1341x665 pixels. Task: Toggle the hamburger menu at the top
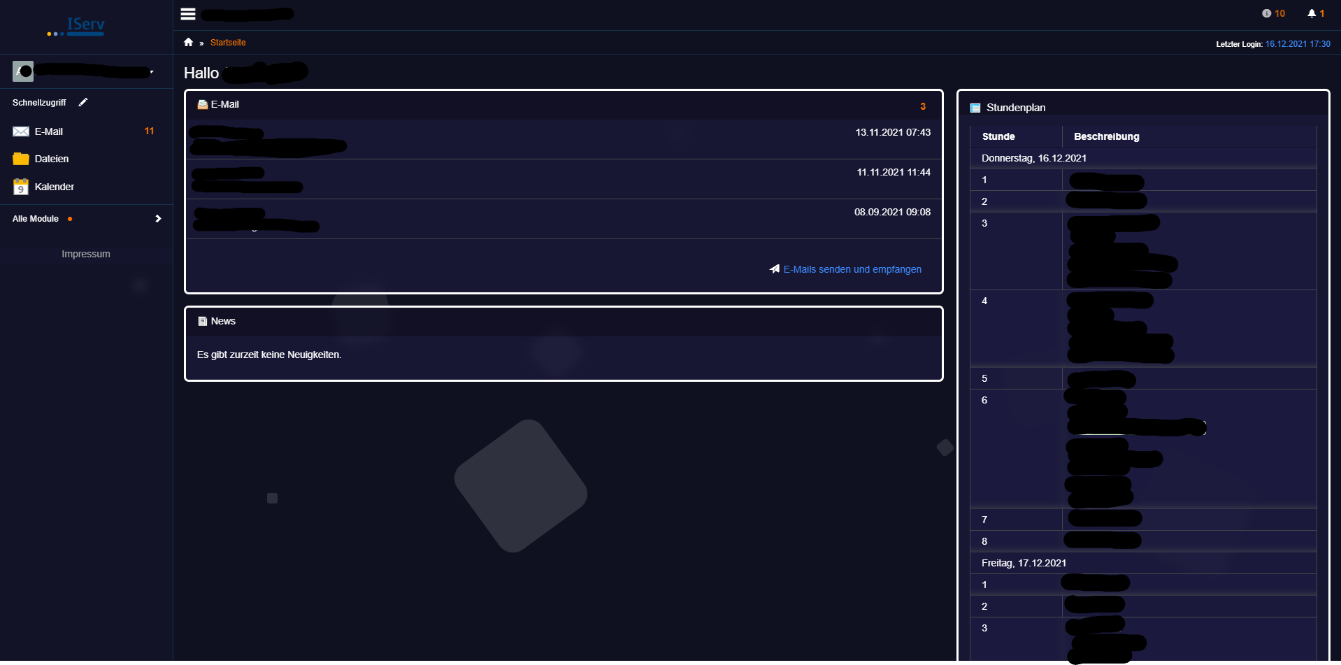pos(187,13)
